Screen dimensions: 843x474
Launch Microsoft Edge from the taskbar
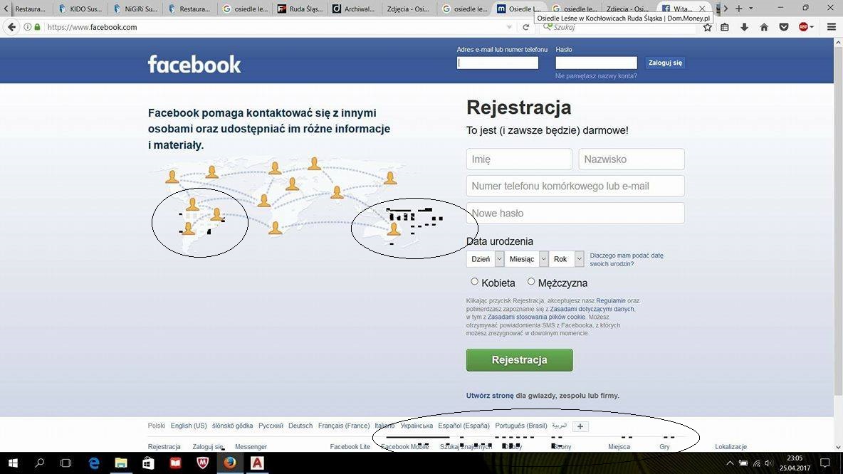(93, 463)
